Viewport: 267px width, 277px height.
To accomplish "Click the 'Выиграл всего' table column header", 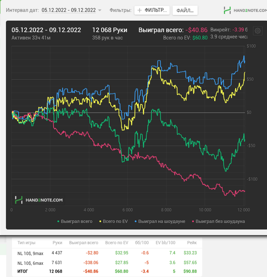I will click(x=84, y=243).
